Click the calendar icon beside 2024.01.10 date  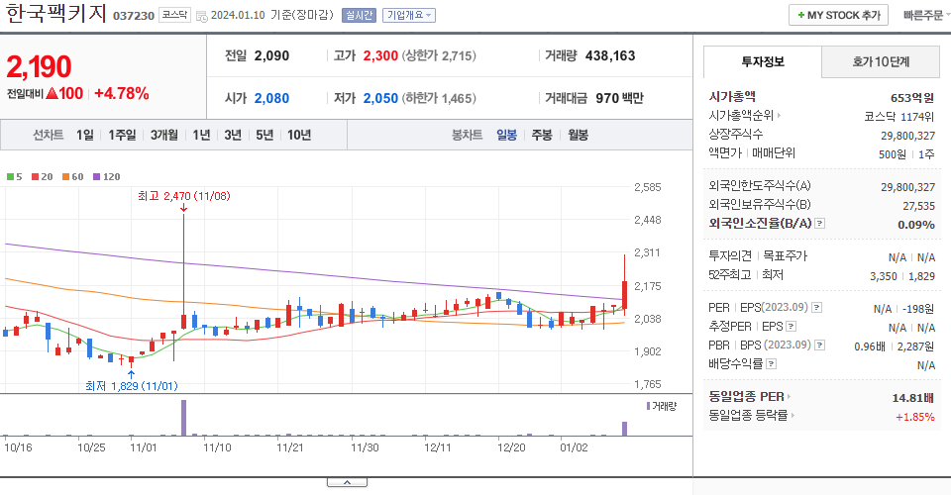point(202,17)
